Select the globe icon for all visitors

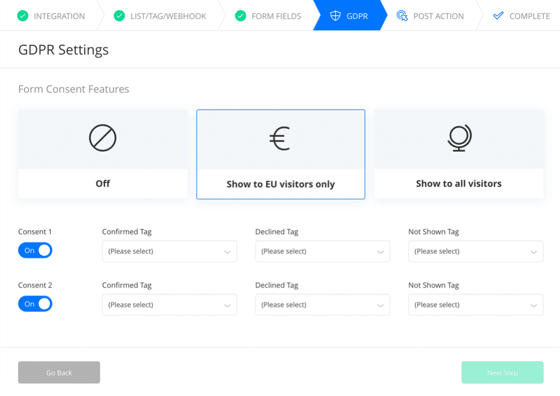point(459,138)
